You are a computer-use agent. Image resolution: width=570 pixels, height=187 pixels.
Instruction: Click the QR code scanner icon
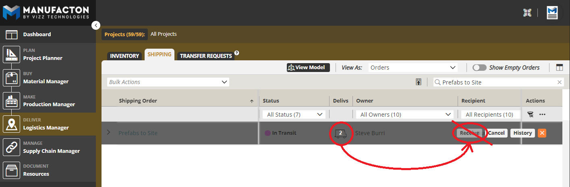click(527, 13)
